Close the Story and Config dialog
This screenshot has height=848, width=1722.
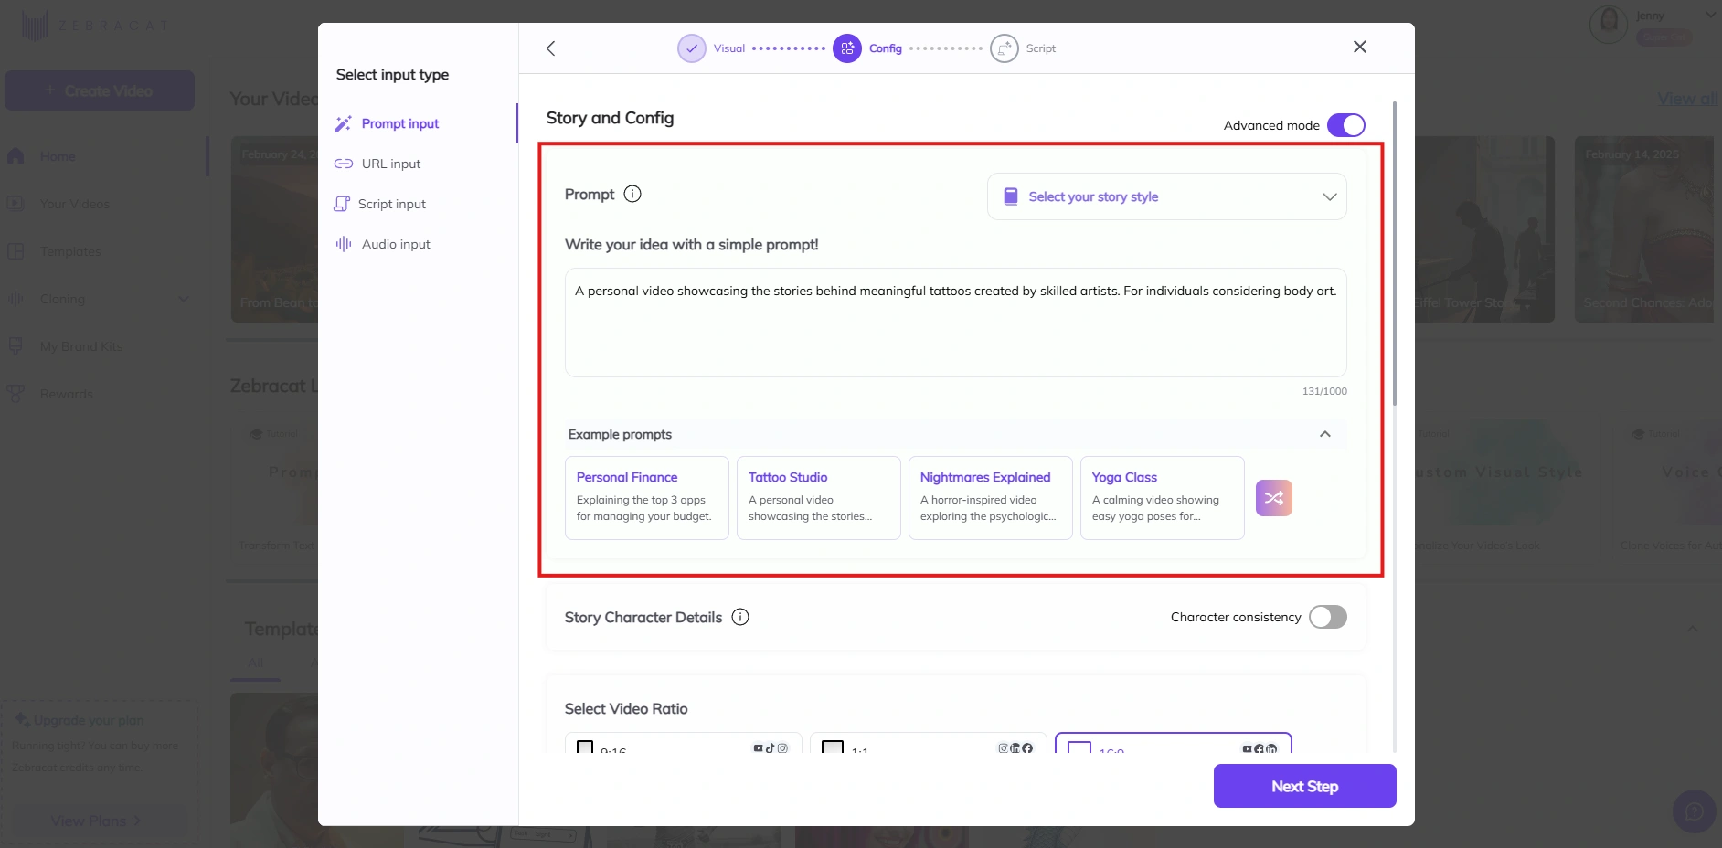point(1360,47)
